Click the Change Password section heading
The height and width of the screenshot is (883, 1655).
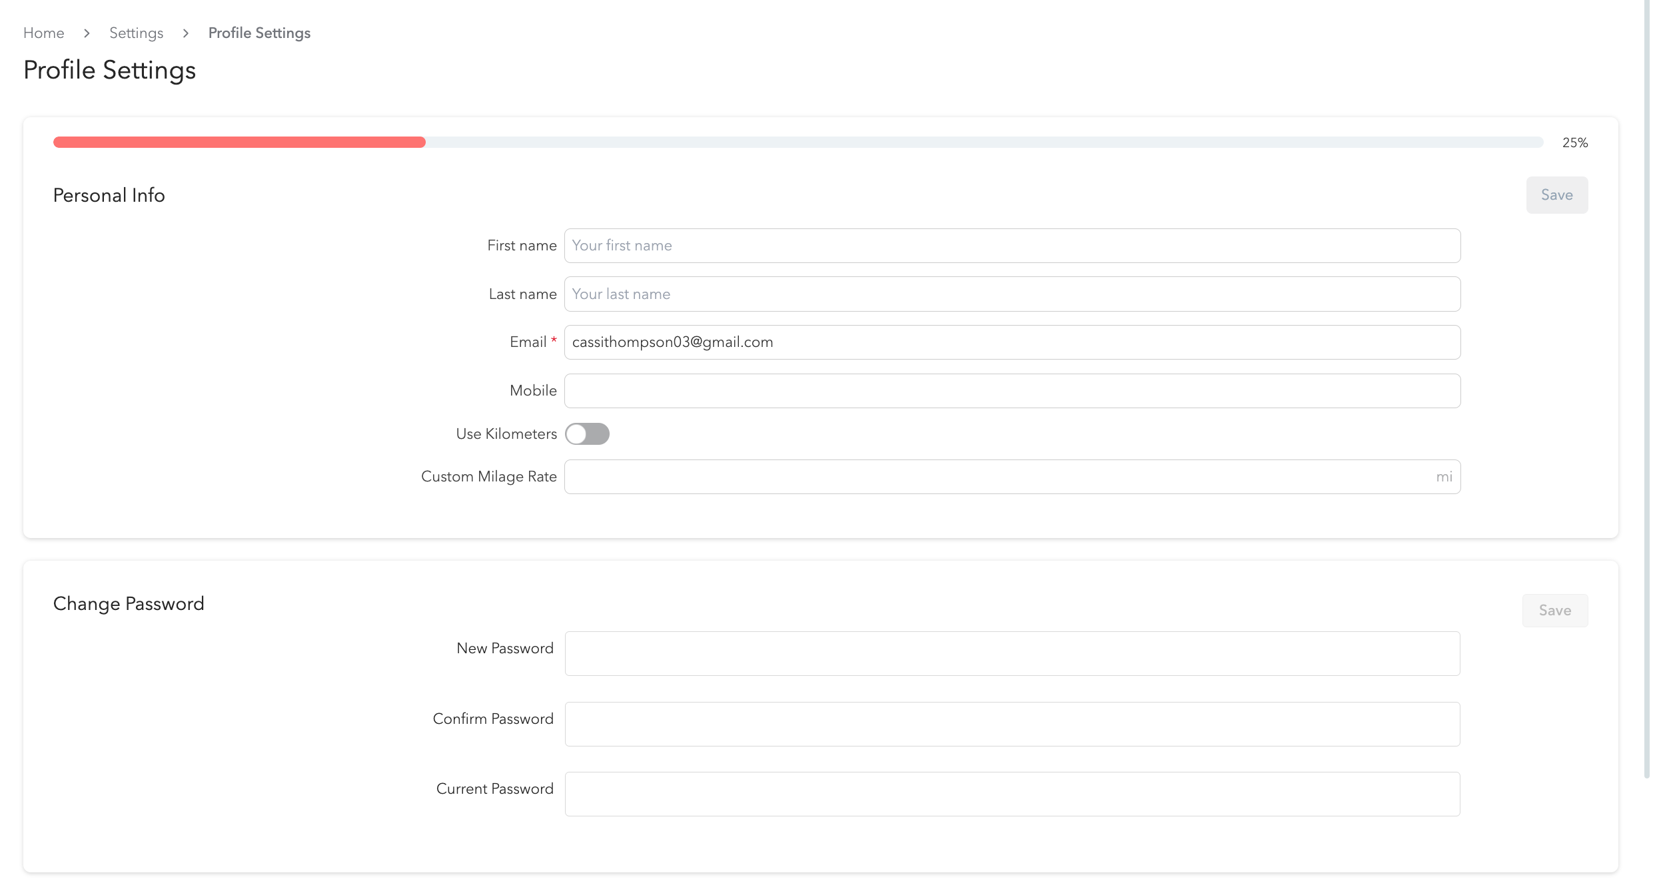click(x=129, y=603)
